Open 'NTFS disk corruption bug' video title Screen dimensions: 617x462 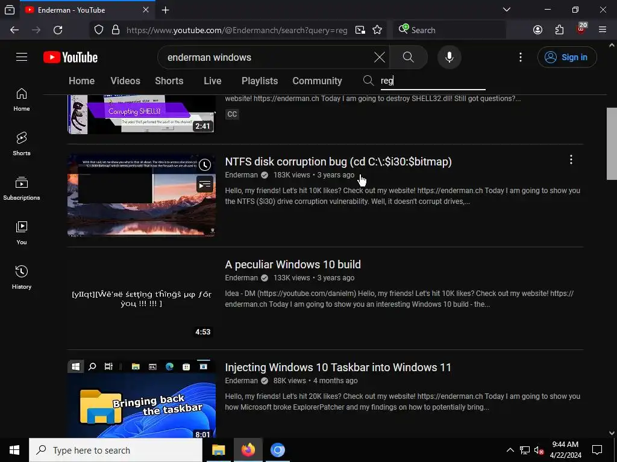point(338,162)
